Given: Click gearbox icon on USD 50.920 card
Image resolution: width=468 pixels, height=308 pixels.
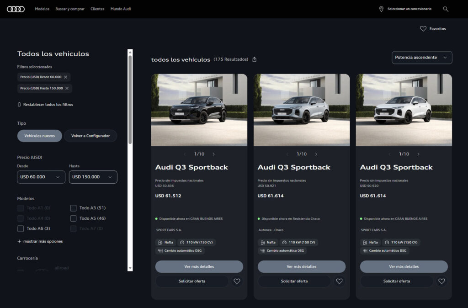Looking at the screenshot, I should (365, 251).
